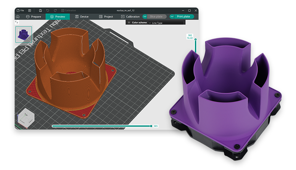Image resolution: width=296 pixels, height=170 pixels.
Task: Click the Calibration item in title bar
Action: 69,11
